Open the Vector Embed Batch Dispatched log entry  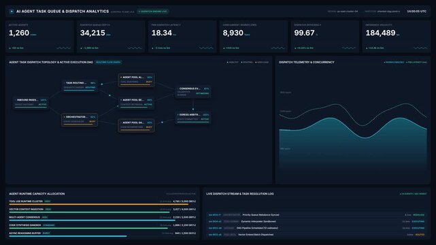click(317, 235)
